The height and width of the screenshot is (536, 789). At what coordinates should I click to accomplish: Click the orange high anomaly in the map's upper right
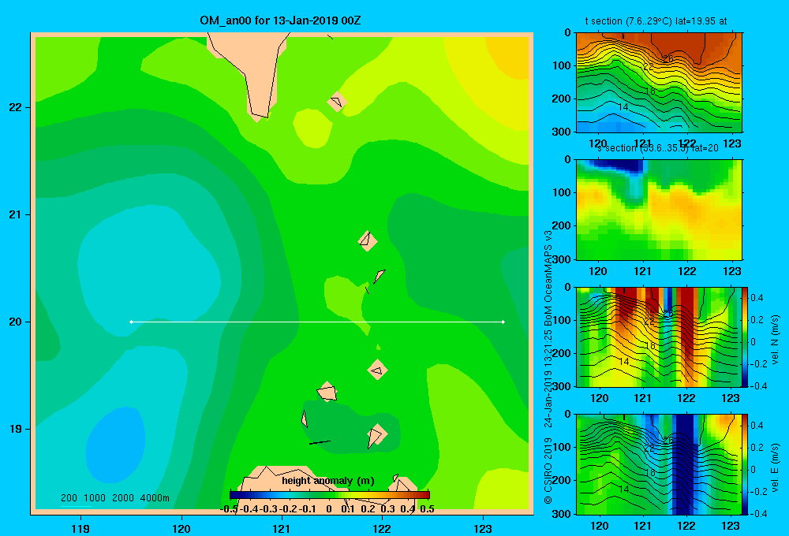(x=509, y=56)
